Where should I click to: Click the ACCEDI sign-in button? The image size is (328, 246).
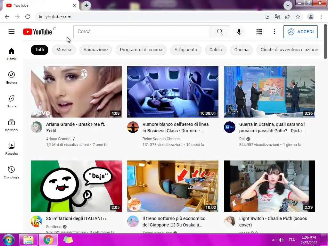pos(300,32)
